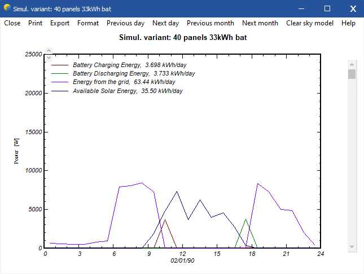Click the X-axis hour label '6'
Viewport: 364px width, 274px height.
coord(114,254)
